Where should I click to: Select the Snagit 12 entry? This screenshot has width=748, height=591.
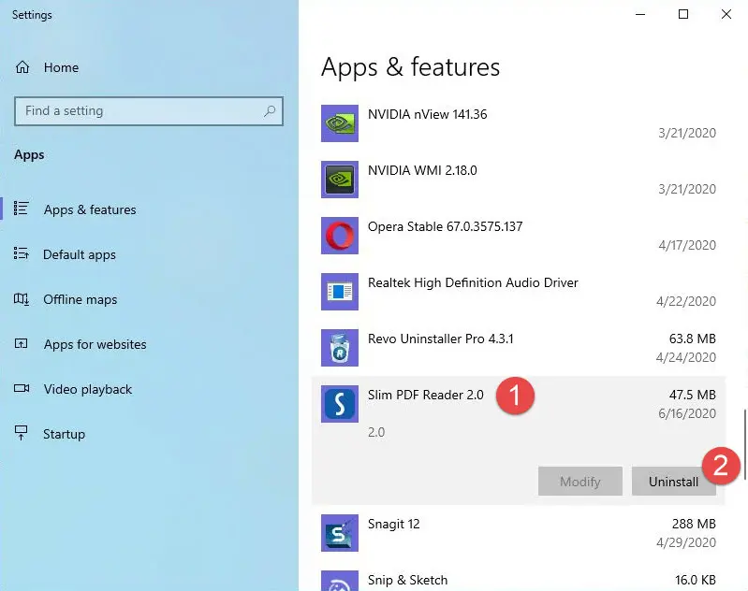519,533
